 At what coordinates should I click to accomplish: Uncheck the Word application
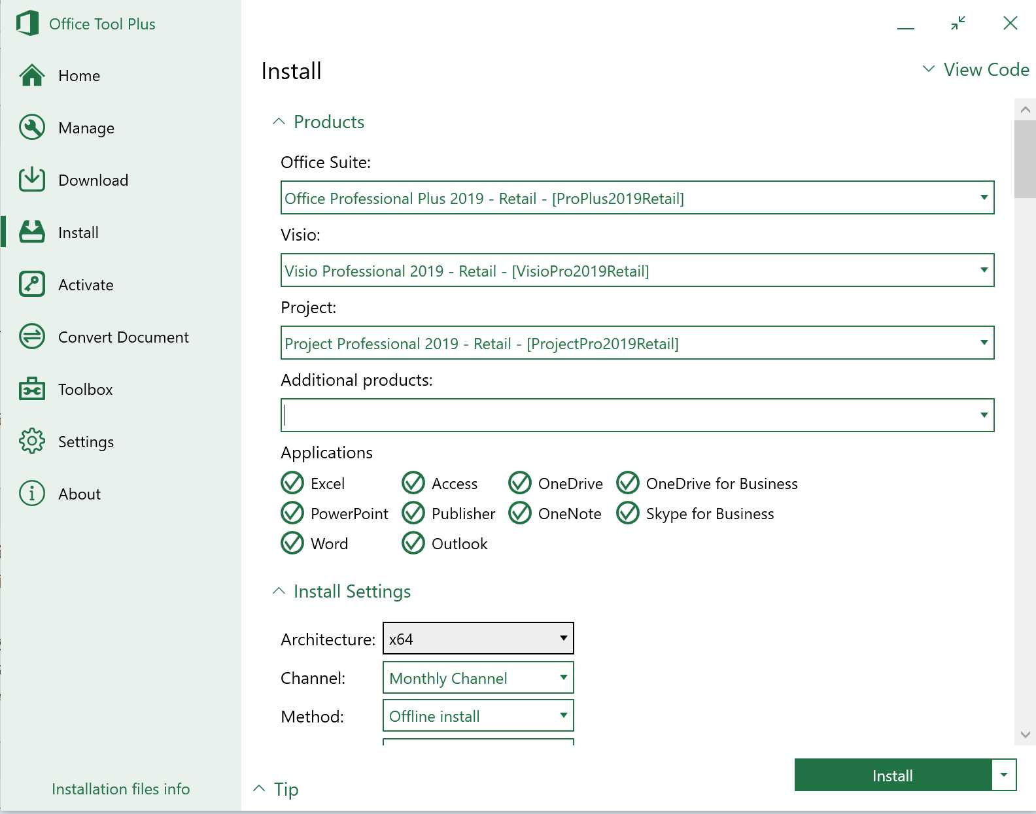[x=292, y=543]
